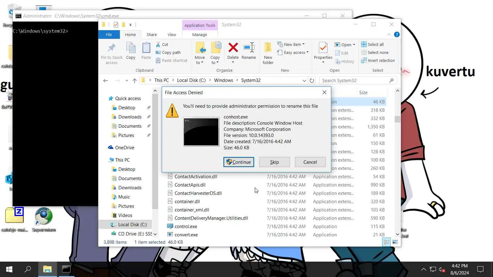Viewport: 493px width, 277px height.
Task: Click Invert selection in ribbon
Action: (x=378, y=60)
